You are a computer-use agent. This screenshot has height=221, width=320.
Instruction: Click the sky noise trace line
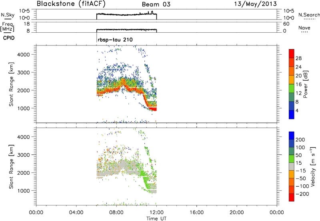pyautogui.click(x=126, y=14)
